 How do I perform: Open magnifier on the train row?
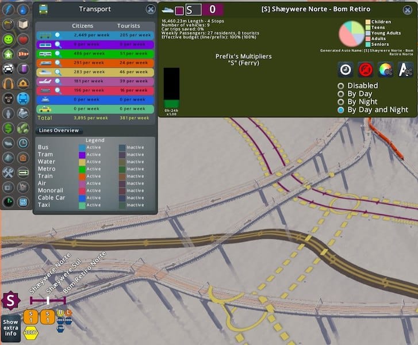[x=57, y=63]
